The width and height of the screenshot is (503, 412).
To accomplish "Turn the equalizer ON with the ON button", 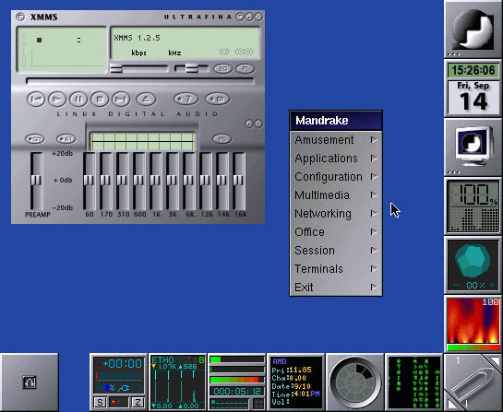I will coord(35,139).
